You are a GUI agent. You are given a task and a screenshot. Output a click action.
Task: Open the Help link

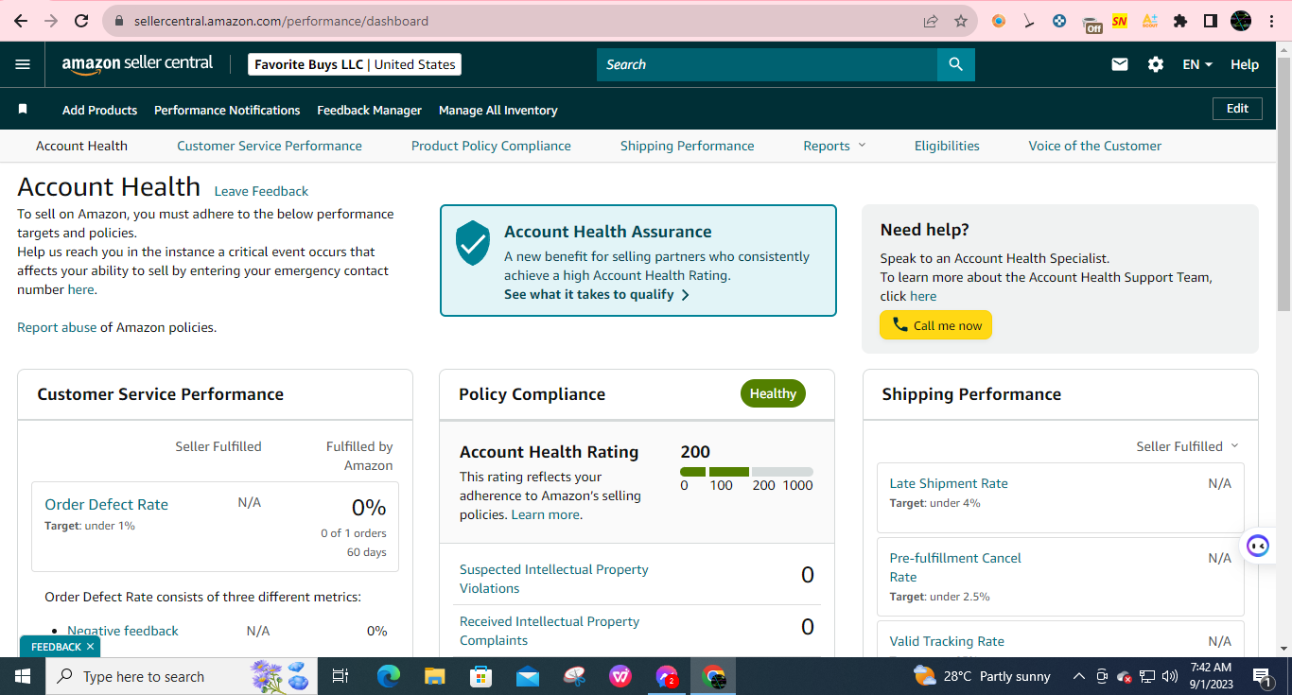pos(1245,64)
